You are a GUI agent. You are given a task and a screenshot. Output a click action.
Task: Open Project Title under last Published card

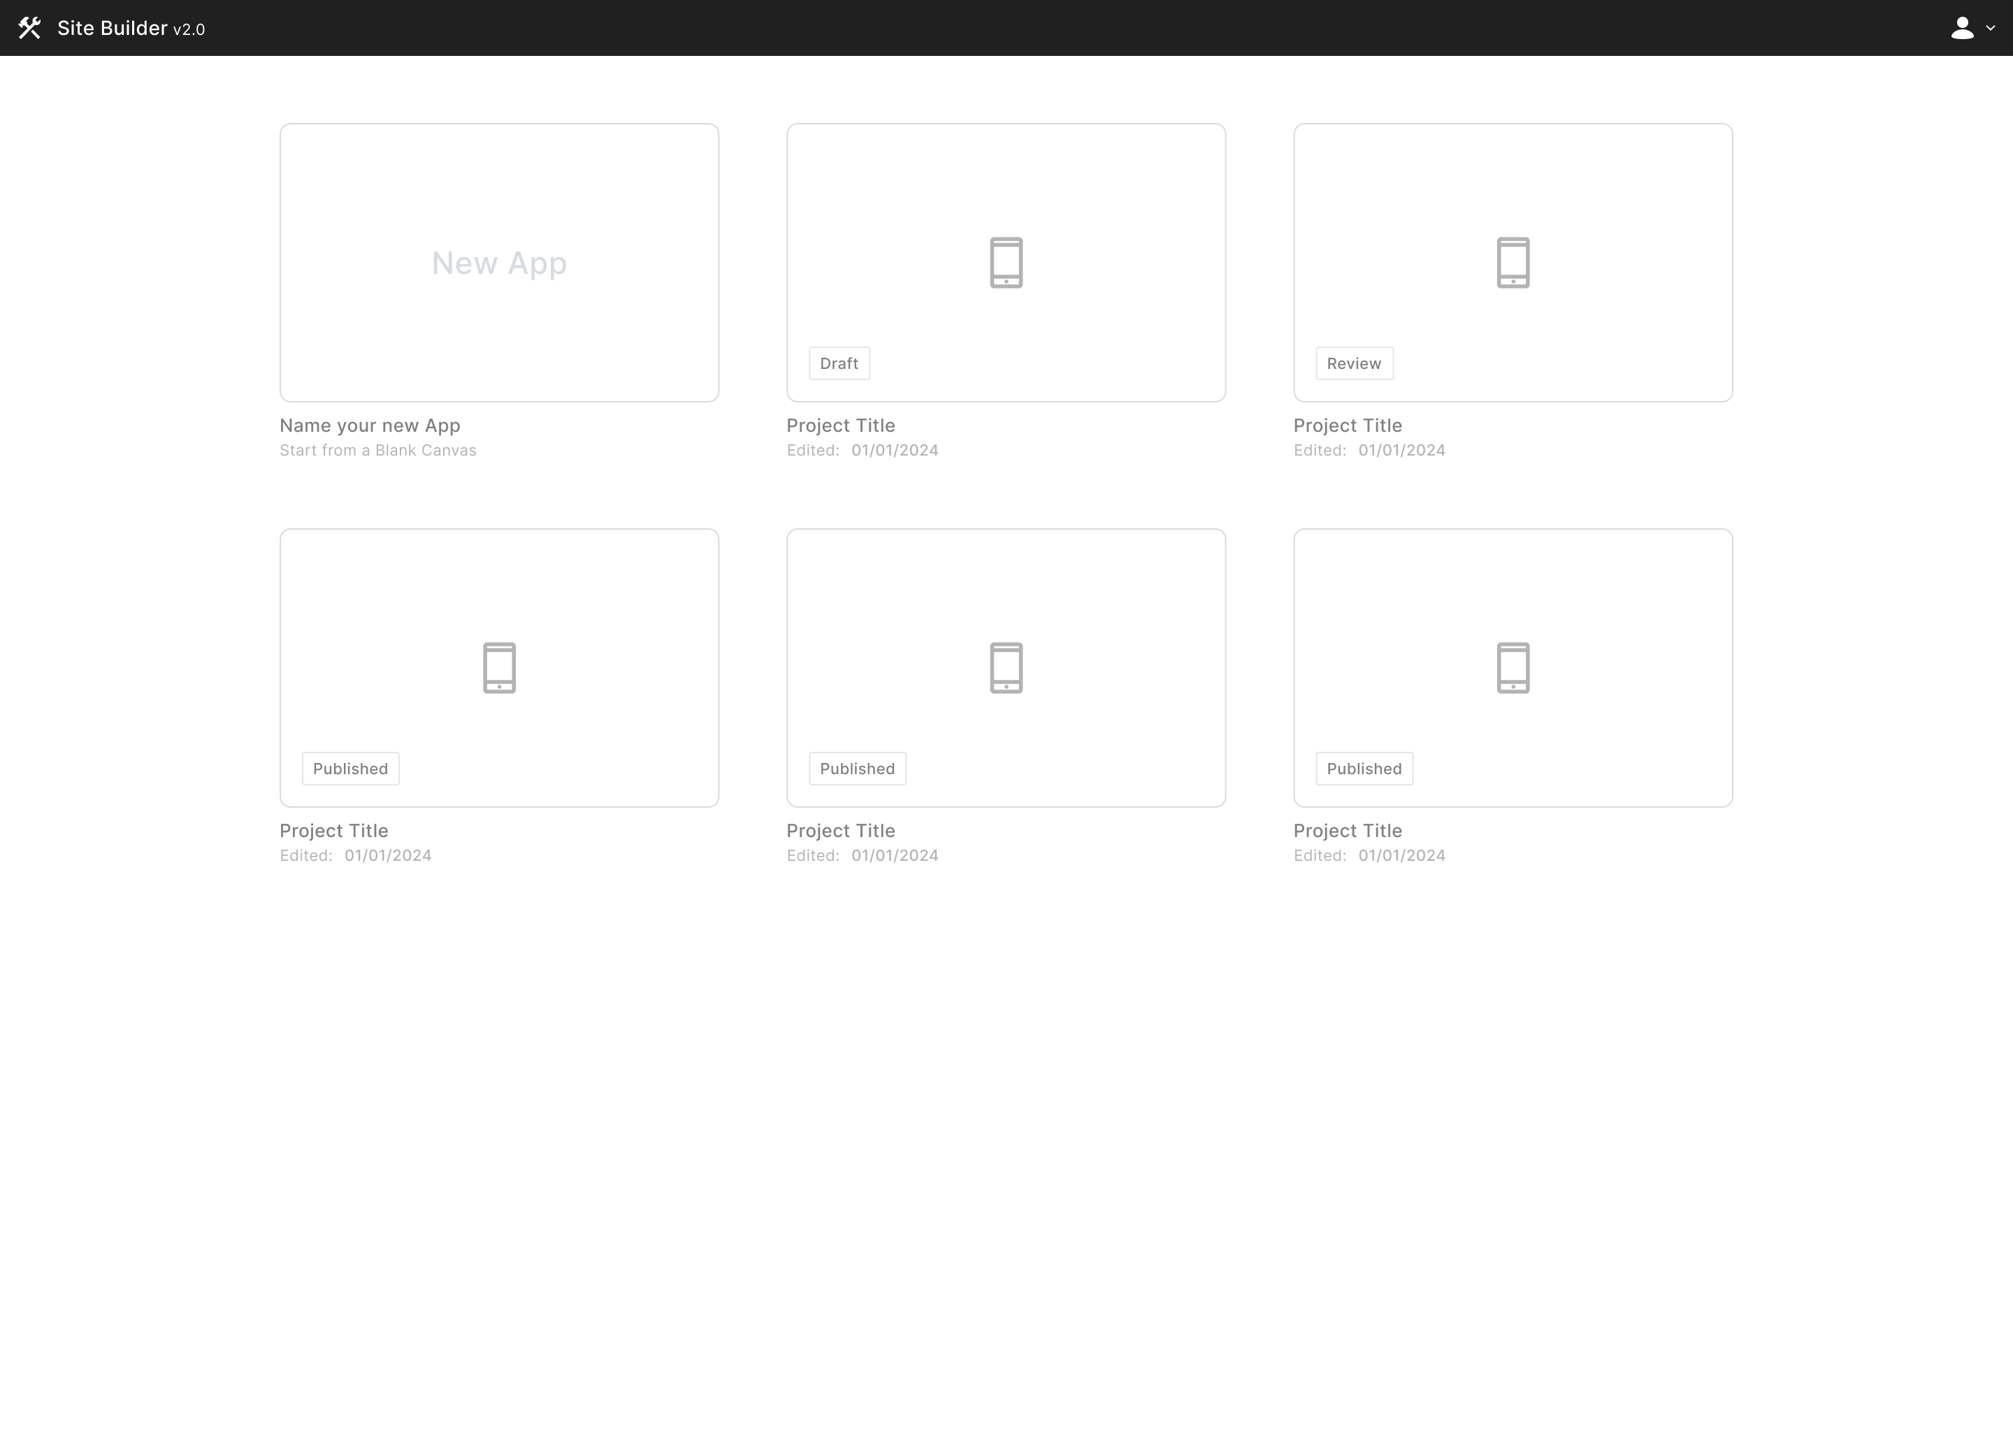tap(1347, 831)
